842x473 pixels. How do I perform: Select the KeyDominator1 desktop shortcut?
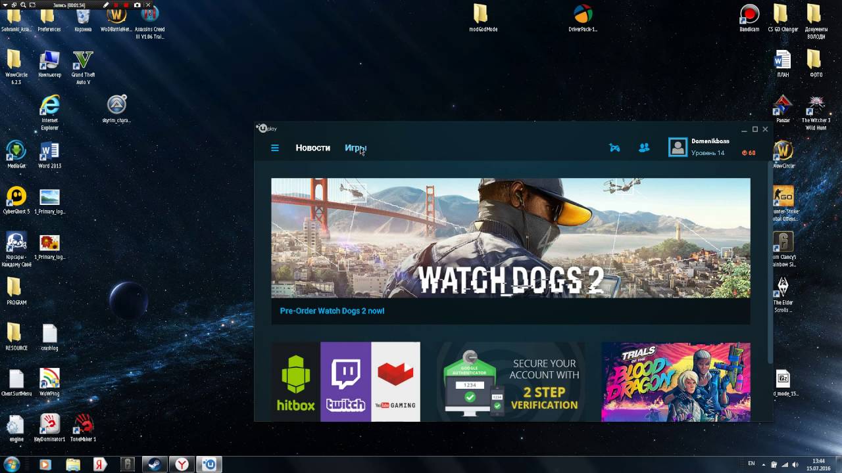tap(50, 428)
